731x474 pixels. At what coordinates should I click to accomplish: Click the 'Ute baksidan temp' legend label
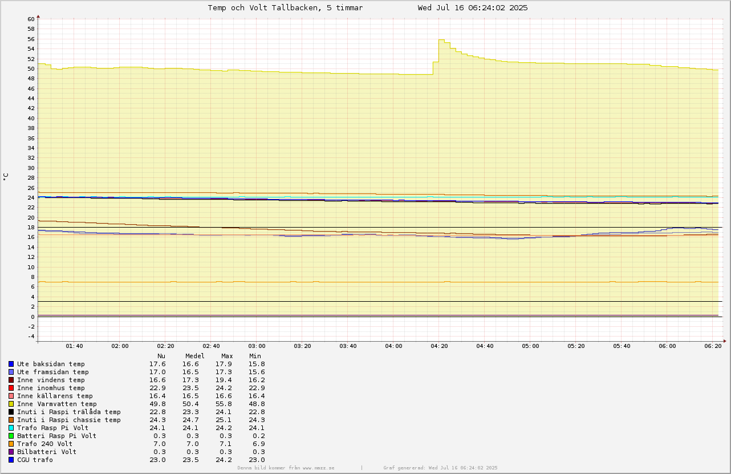tap(51, 364)
